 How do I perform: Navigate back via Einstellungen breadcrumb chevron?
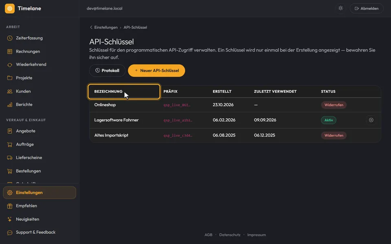[x=91, y=27]
